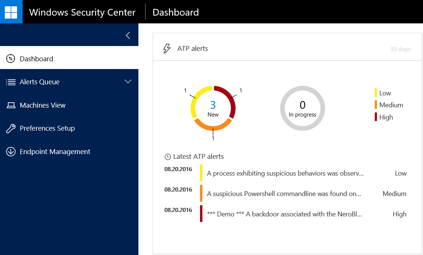Click the orange Medium legend swatch
The width and height of the screenshot is (423, 255).
coord(376,105)
